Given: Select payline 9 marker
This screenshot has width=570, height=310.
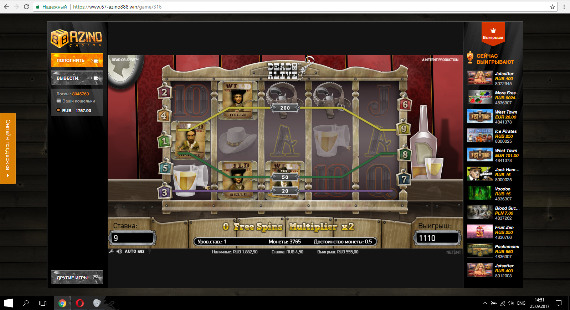Looking at the screenshot, I should [x=404, y=128].
